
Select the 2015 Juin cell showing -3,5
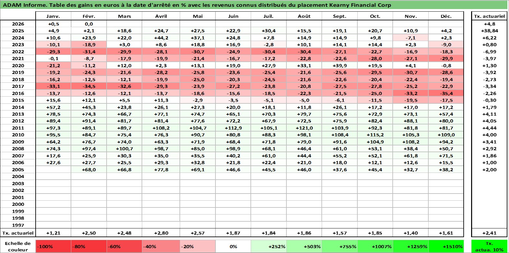point(233,100)
